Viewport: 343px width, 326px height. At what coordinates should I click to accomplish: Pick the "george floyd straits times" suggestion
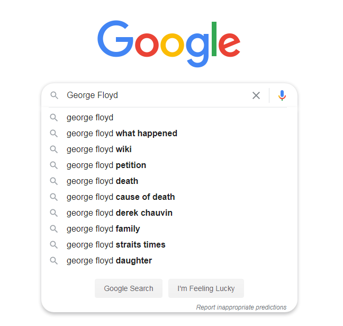(x=116, y=245)
